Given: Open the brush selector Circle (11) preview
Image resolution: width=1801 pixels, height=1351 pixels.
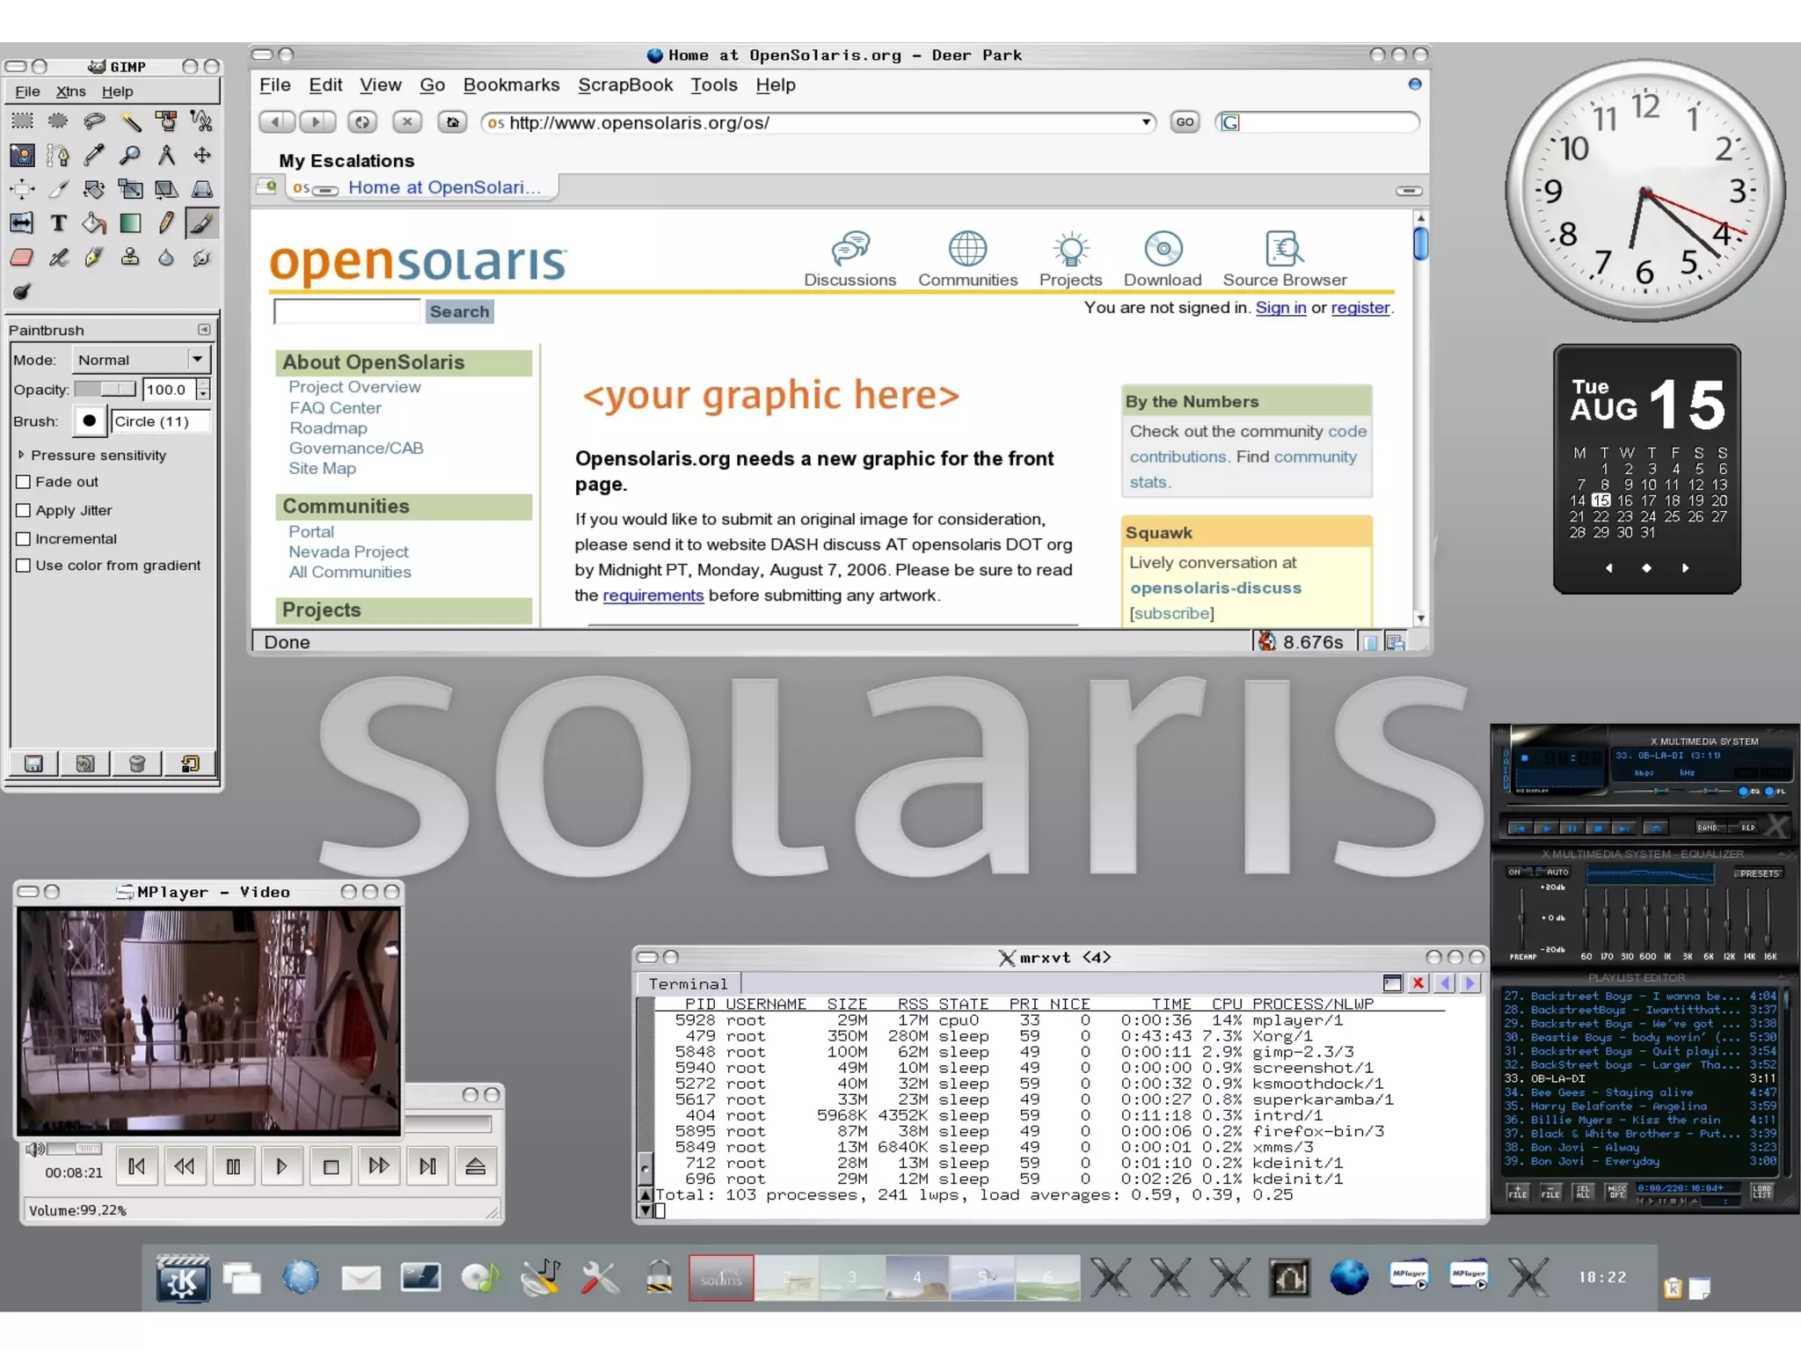Looking at the screenshot, I should tap(90, 420).
